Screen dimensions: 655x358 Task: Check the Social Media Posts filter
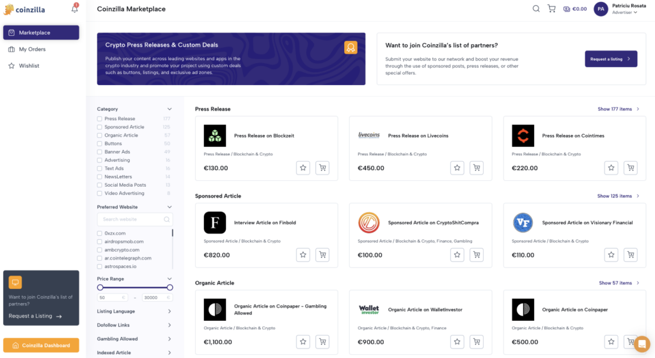(99, 185)
